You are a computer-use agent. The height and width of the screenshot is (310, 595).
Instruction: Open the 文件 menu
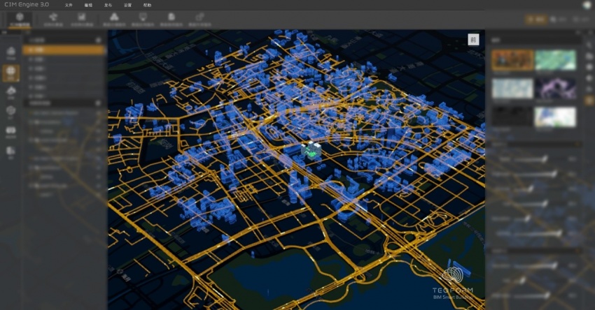tap(69, 5)
